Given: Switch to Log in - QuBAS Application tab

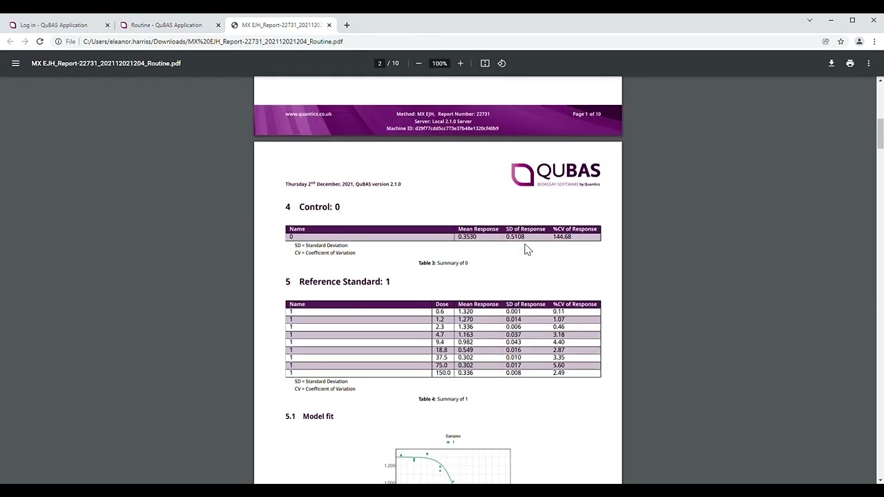Looking at the screenshot, I should click(54, 25).
